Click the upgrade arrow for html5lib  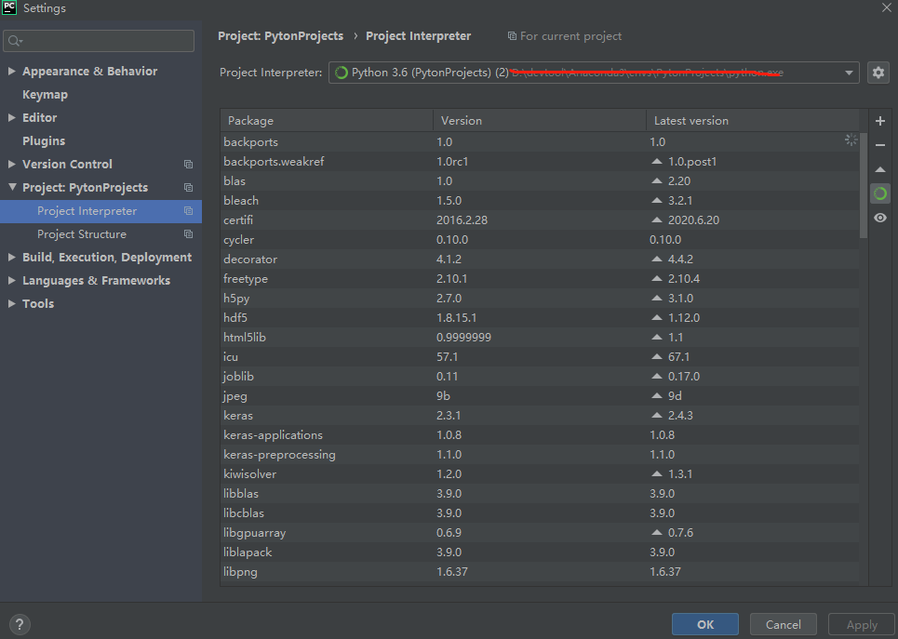point(657,338)
